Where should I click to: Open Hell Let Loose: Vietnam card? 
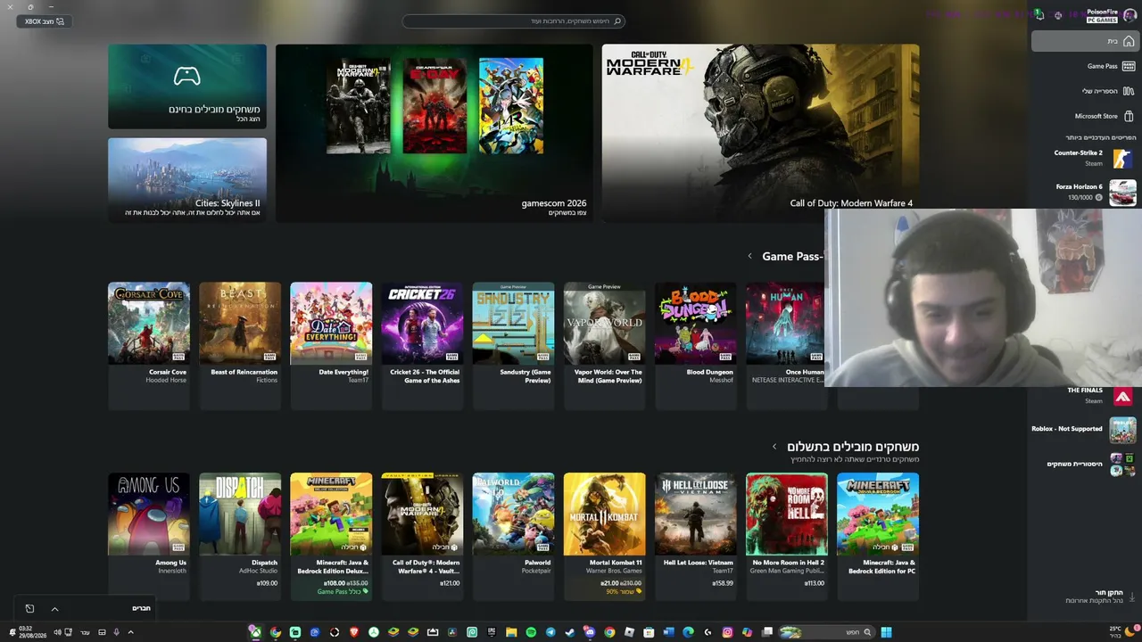(695, 537)
